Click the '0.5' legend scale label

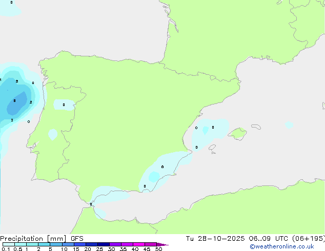pyautogui.click(x=18, y=249)
